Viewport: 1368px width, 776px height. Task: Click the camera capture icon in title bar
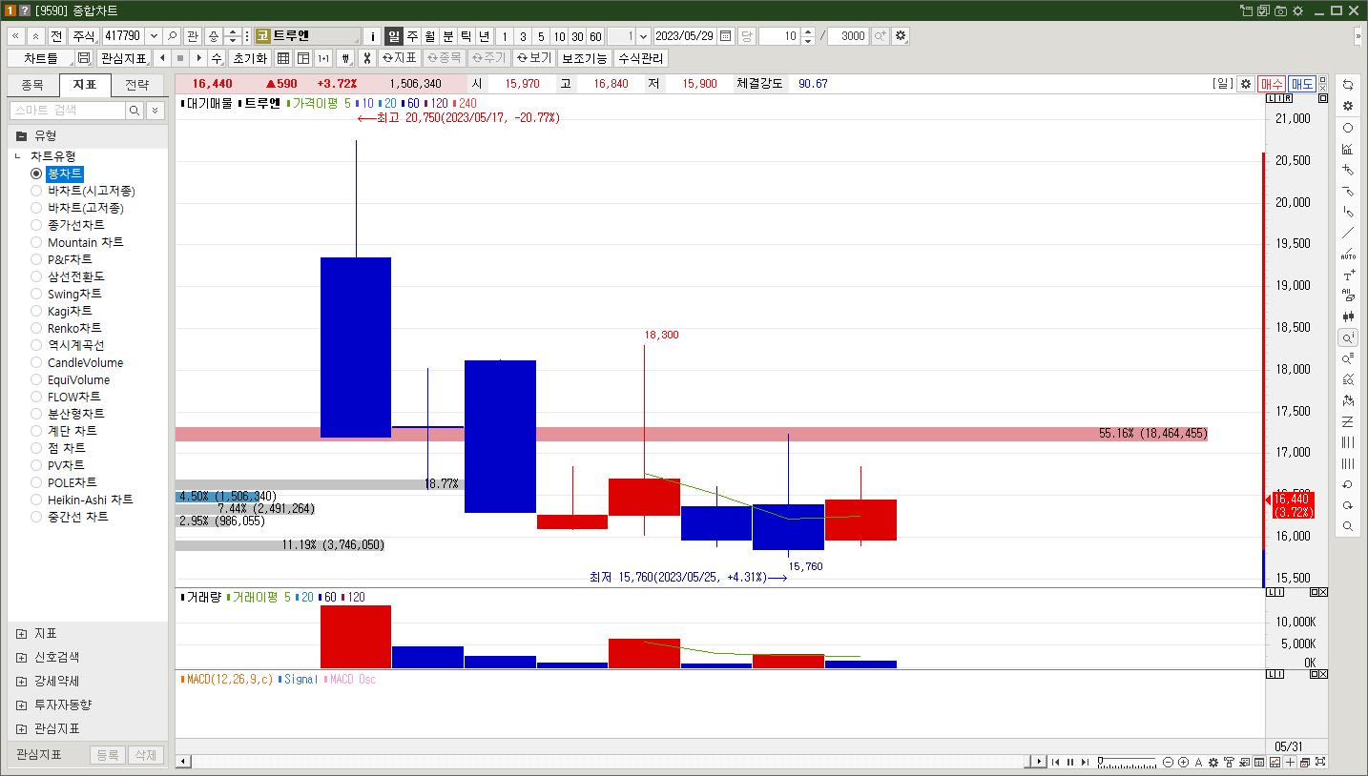pos(1281,10)
